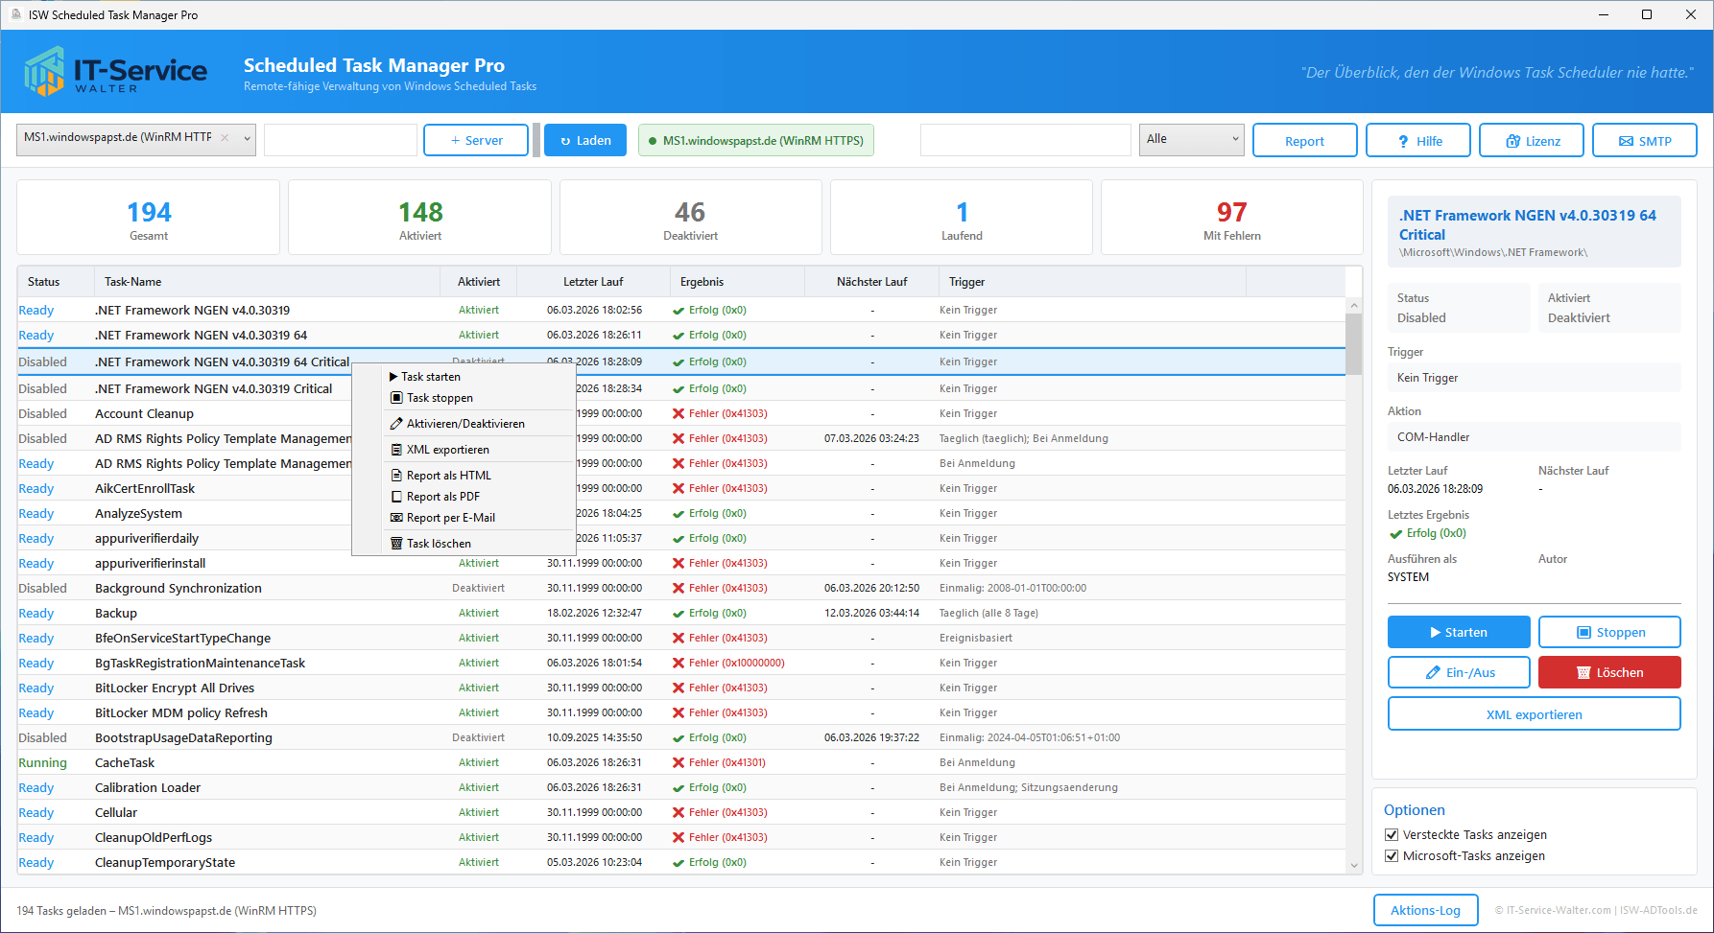Screen dimensions: 1714x933
Task: Click the play icon beside Task starten
Action: click(x=393, y=377)
